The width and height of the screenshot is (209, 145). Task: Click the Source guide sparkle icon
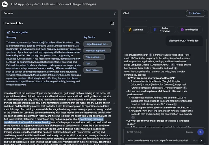[x=8, y=32]
